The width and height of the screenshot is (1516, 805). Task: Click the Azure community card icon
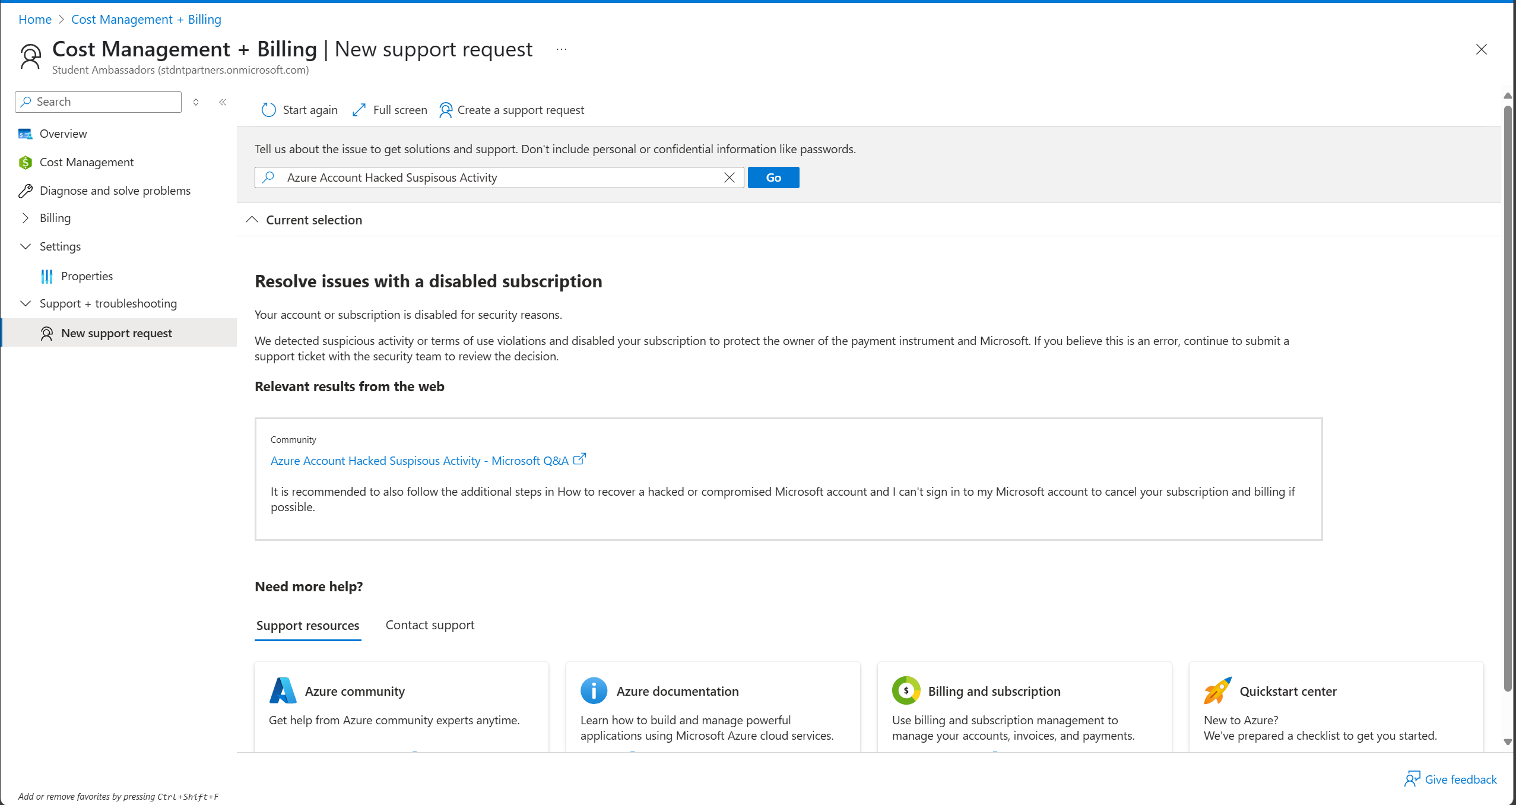[x=283, y=690]
